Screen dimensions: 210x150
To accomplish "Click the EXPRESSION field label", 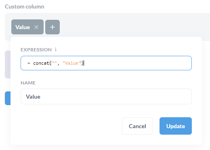I will point(36,50).
